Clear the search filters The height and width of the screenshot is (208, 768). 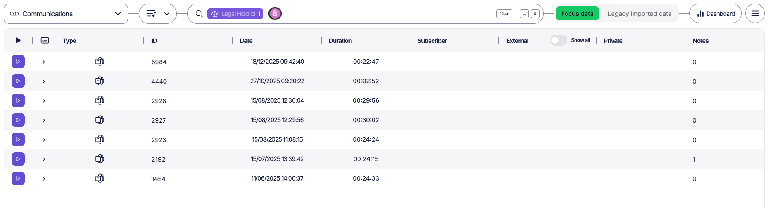[x=504, y=14]
